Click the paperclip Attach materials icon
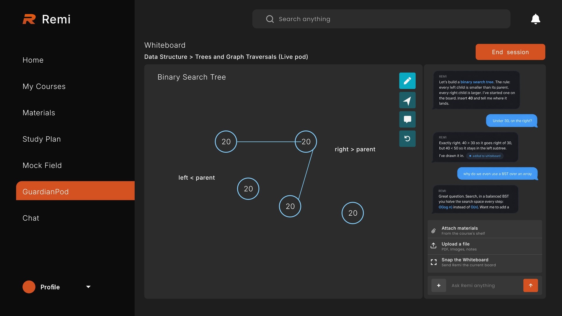Screen dimensions: 562x316 434,231
